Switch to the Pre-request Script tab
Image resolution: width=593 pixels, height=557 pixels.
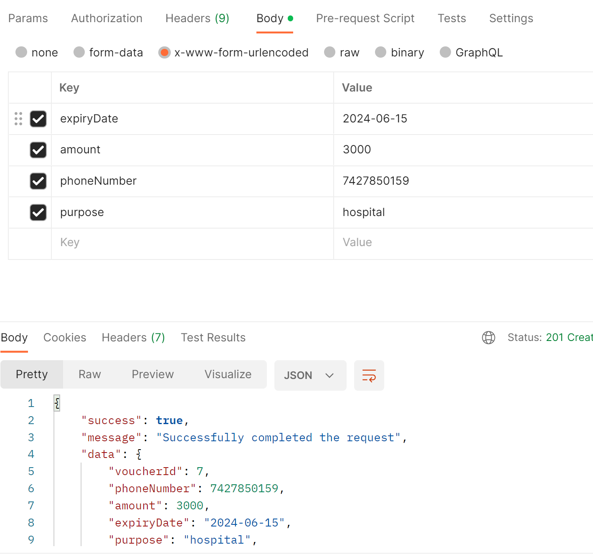[365, 18]
